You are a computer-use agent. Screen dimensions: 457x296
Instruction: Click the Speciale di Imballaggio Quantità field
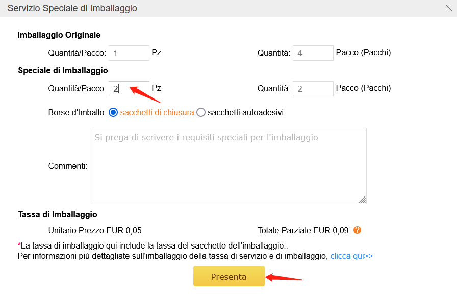pyautogui.click(x=313, y=89)
